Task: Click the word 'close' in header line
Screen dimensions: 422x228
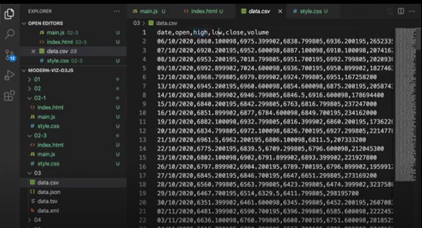Action: pyautogui.click(x=235, y=32)
